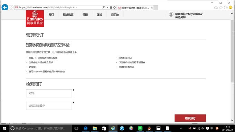Open Action Center notifications icon

pyautogui.click(x=207, y=128)
